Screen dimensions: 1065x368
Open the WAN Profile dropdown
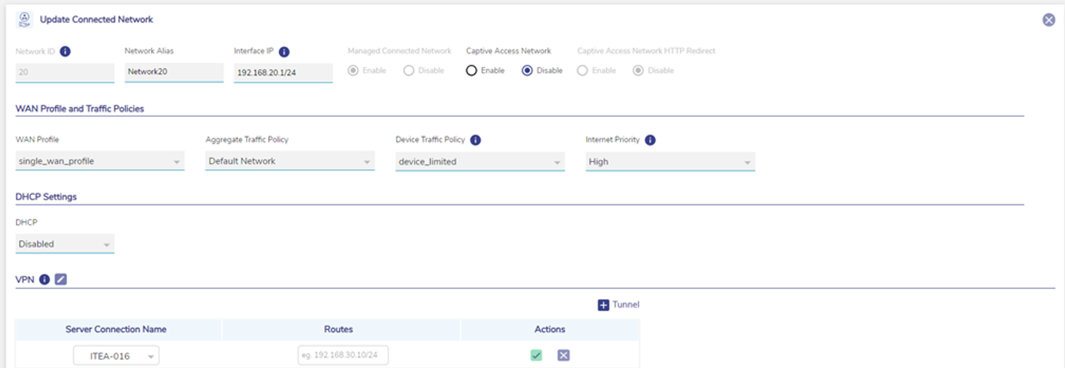tap(100, 161)
